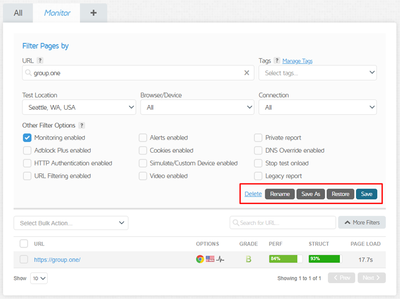Screen dimensions: 400x299
Task: Switch to the All tab
Action: pos(18,13)
